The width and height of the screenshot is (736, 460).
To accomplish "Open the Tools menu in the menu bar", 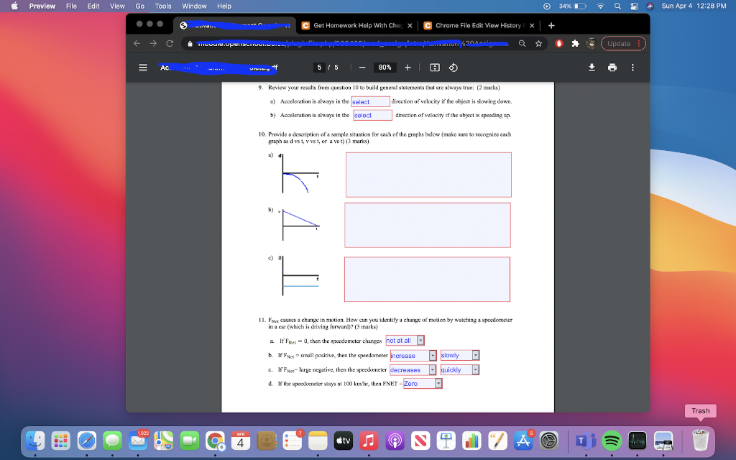I will point(162,6).
